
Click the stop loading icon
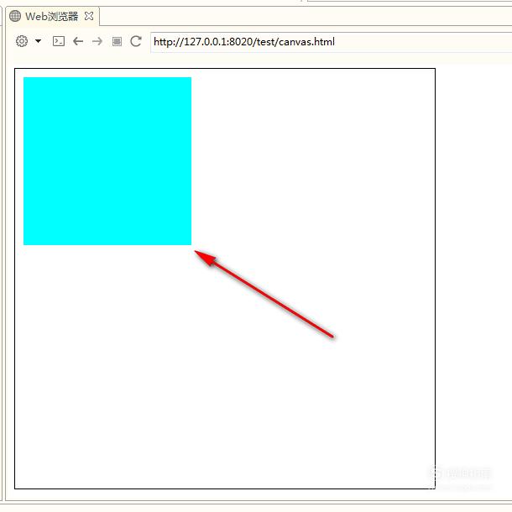(x=117, y=41)
